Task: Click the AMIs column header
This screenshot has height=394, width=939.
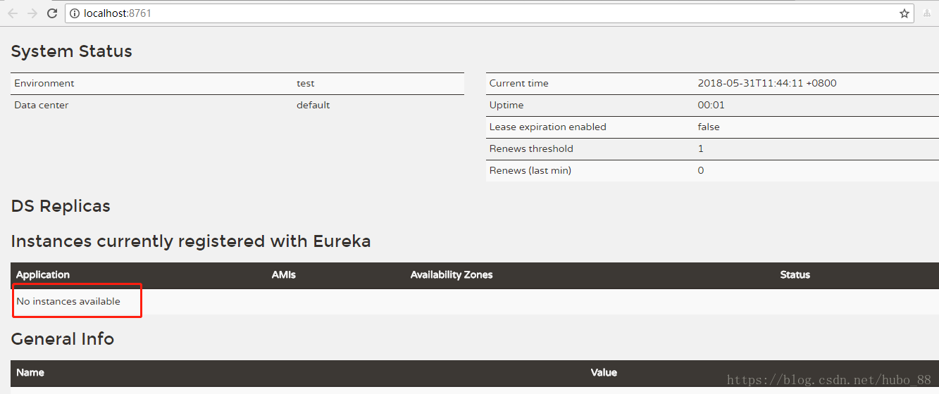Action: (x=284, y=274)
